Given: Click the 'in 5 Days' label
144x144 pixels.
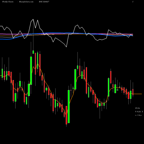Looking at the screenshot, I should coord(138,115).
